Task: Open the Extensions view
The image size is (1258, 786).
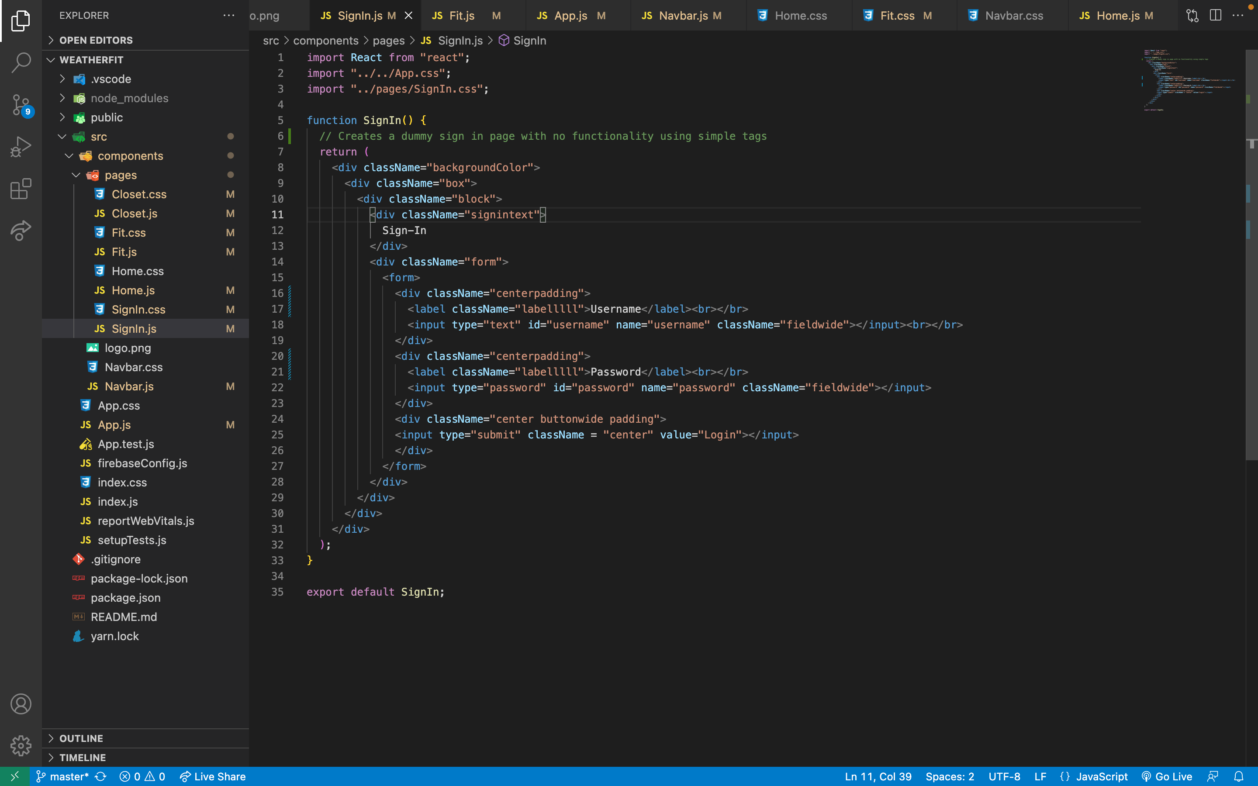Action: click(x=21, y=189)
